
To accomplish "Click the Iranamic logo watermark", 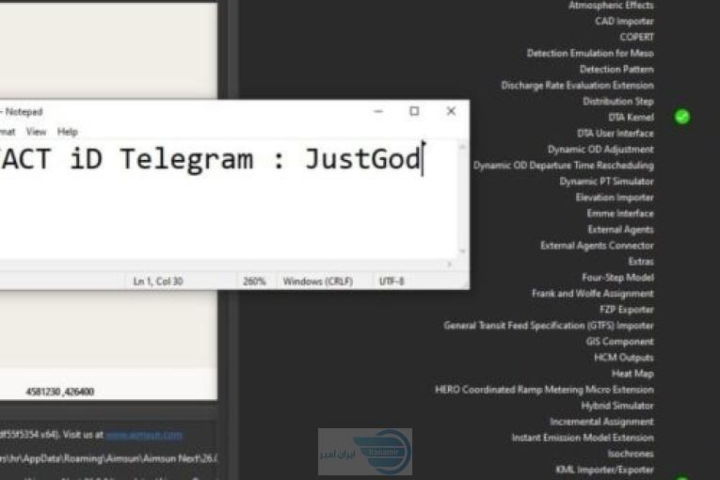I will [x=365, y=452].
